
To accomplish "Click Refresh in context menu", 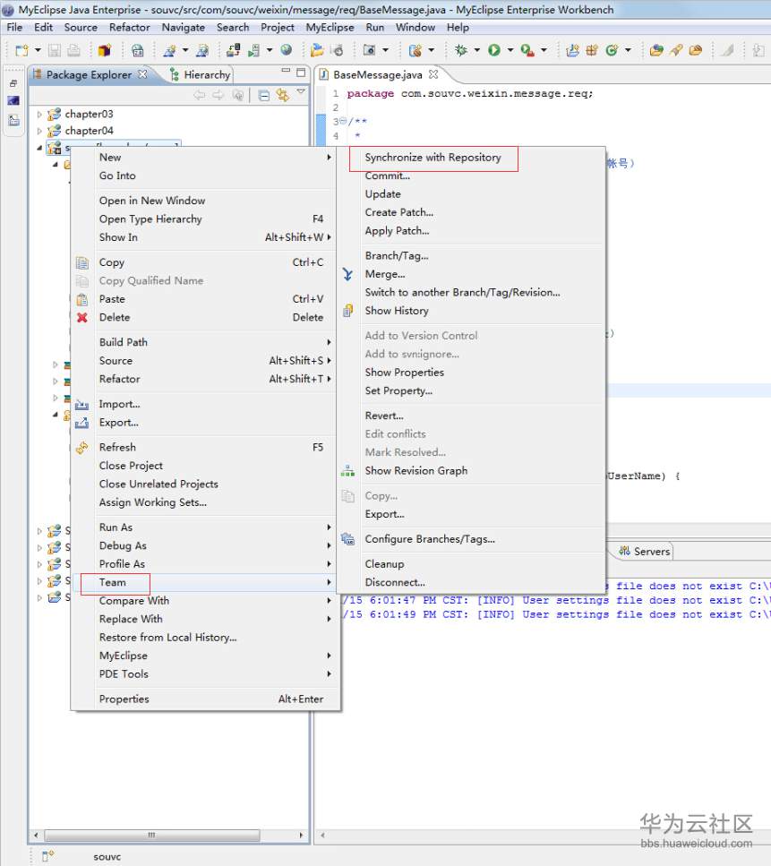I will coord(205,447).
